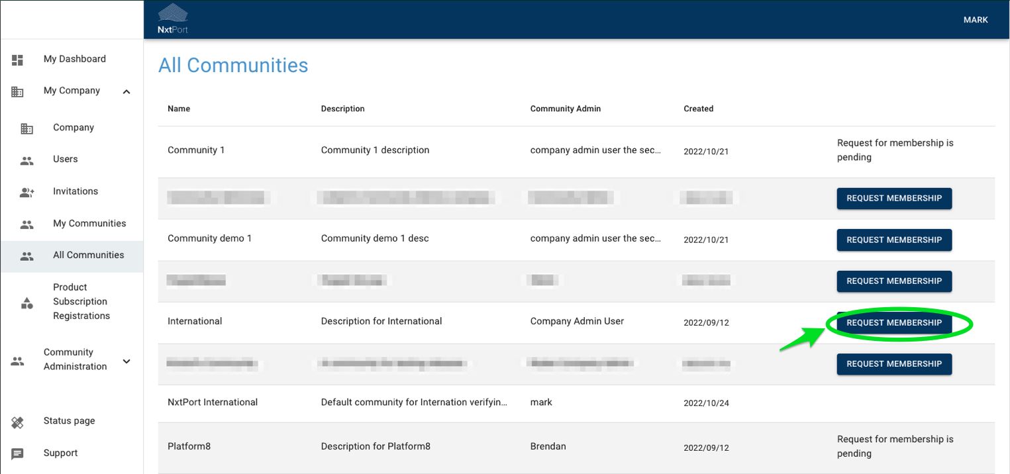Click the Name column header
1010x474 pixels.
click(179, 109)
